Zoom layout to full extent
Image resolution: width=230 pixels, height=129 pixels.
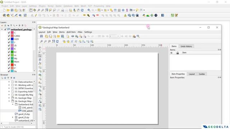(54, 42)
